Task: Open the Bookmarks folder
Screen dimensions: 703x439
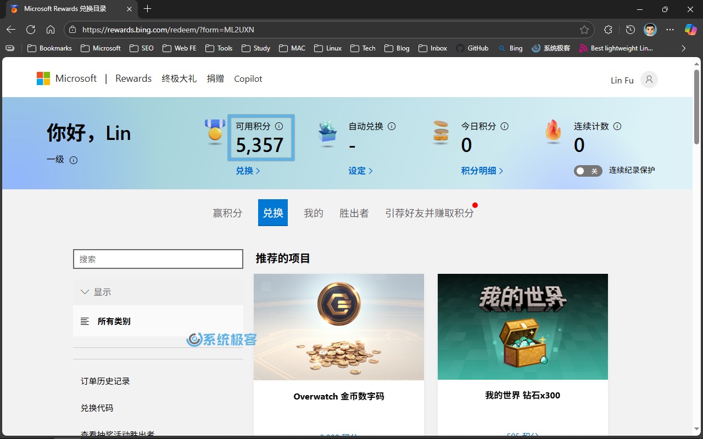Action: pos(49,48)
